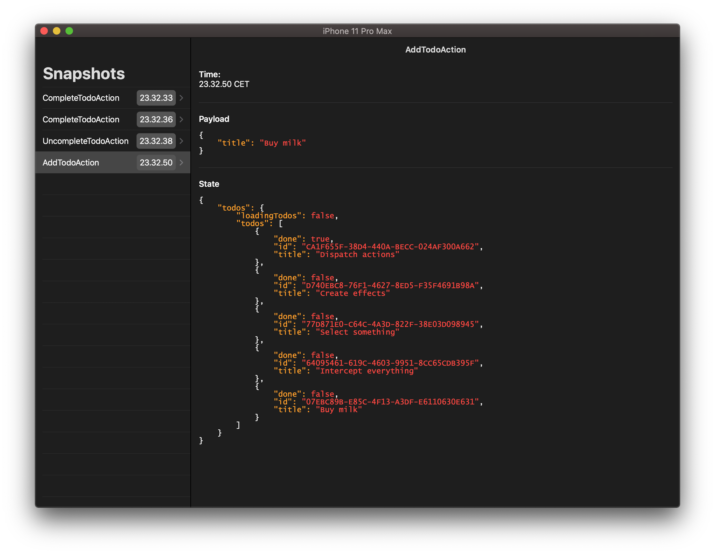This screenshot has height=554, width=715.
Task: Click the "Dispatch actions" title in the state
Action: click(357, 255)
